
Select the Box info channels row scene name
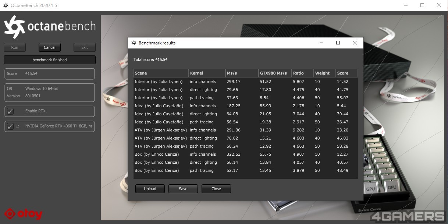(157, 154)
